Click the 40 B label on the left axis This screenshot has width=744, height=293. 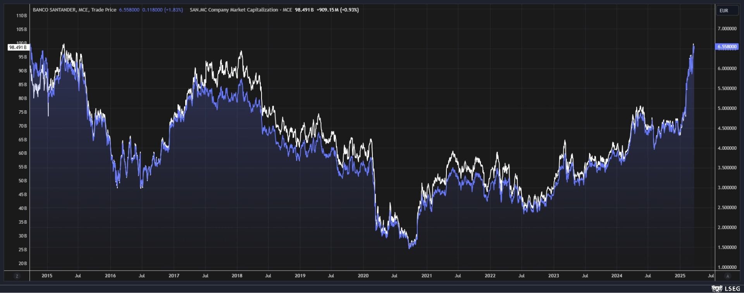[23, 208]
